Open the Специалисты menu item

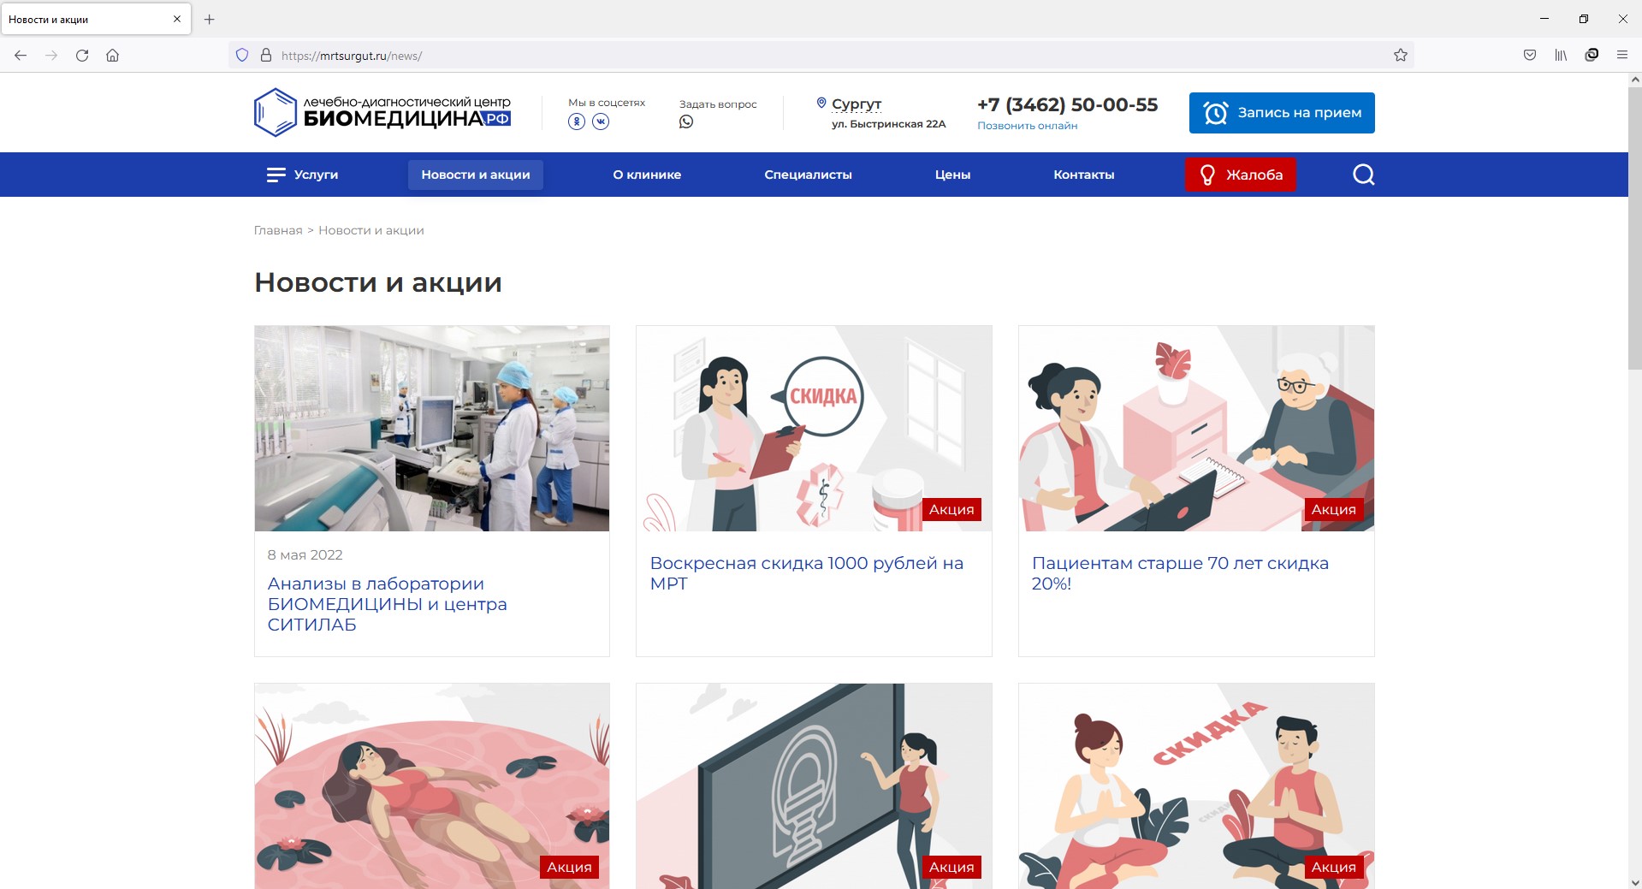pyautogui.click(x=808, y=175)
